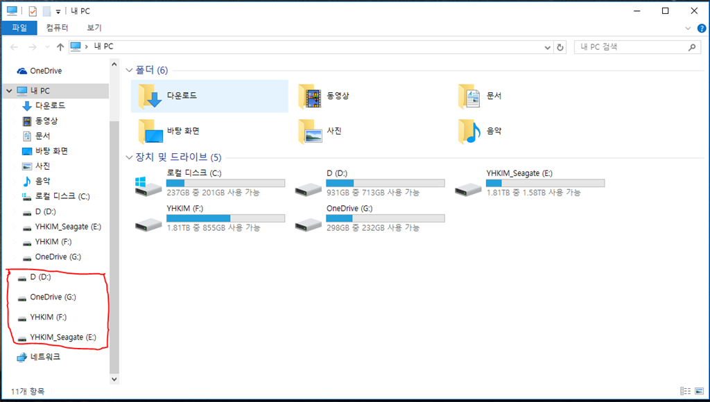Click the search magnifier icon

pyautogui.click(x=692, y=47)
